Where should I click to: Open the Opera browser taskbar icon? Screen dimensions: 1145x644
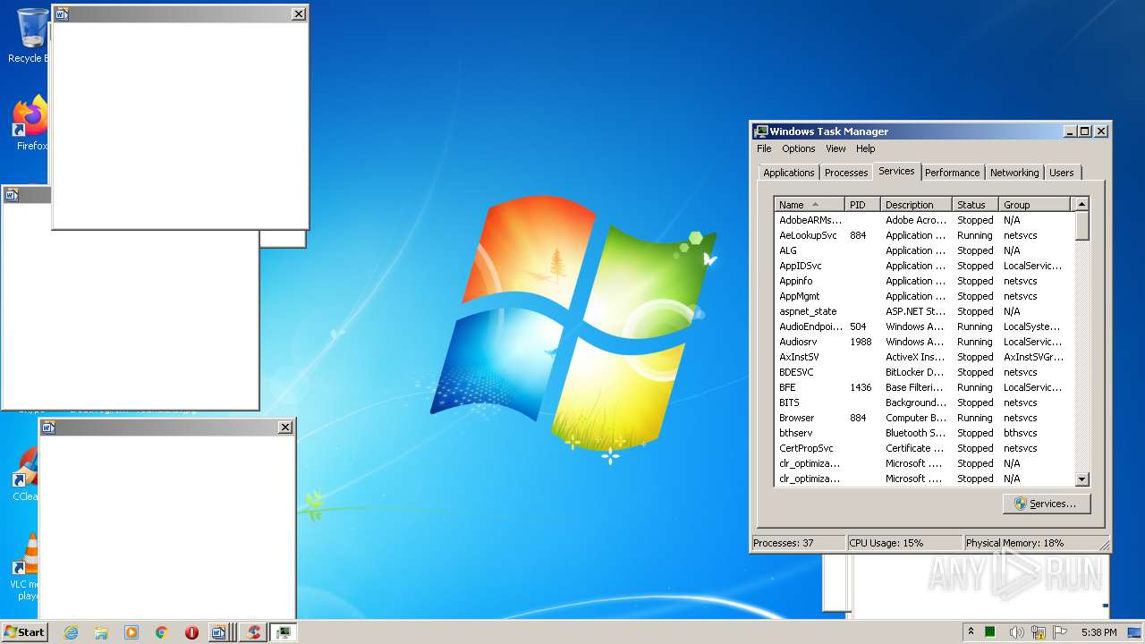191,632
